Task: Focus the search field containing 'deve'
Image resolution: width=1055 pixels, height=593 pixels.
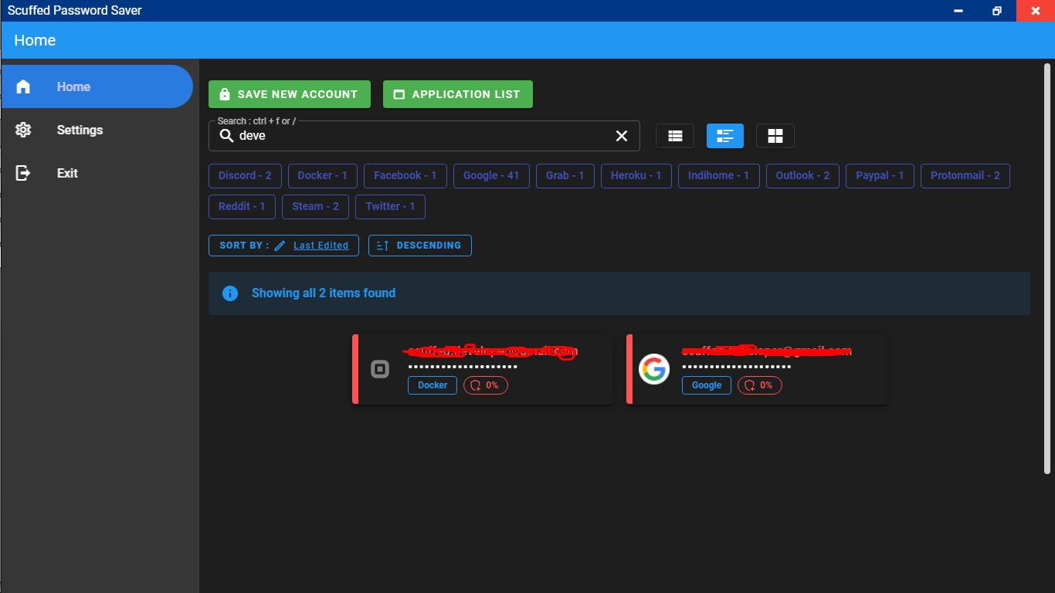Action: (424, 136)
